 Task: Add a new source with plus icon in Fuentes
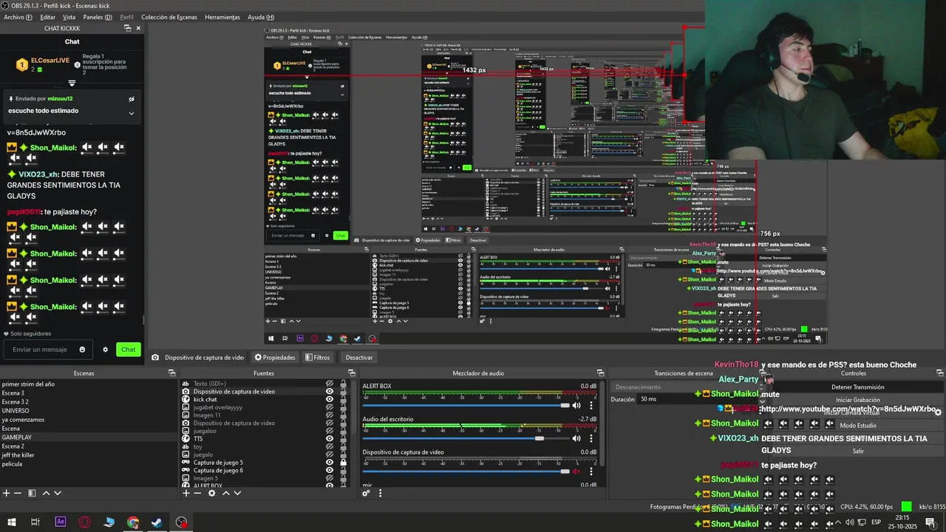click(x=186, y=493)
